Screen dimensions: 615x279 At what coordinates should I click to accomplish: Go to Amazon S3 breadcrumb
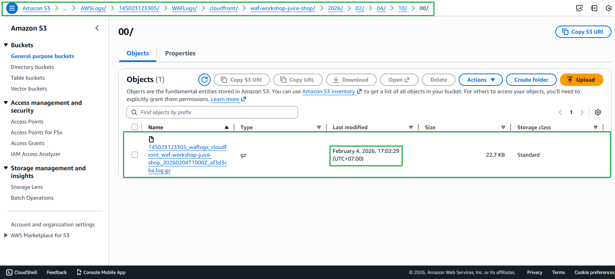tap(36, 8)
